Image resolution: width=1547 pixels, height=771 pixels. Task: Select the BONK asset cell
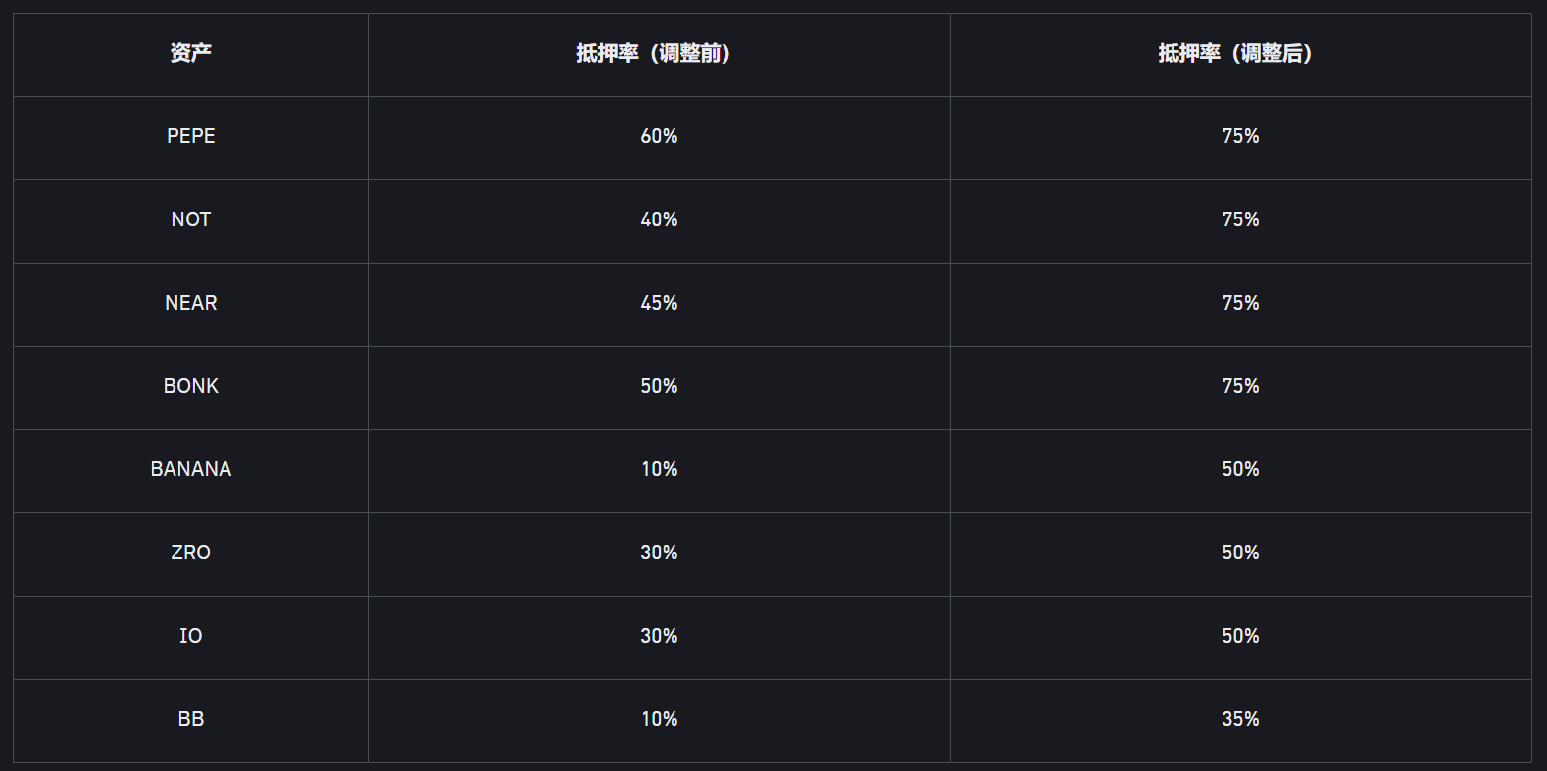coord(190,387)
